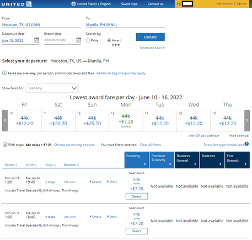Select Award travel radio button
This screenshot has height=240, width=252.
coord(109,40)
